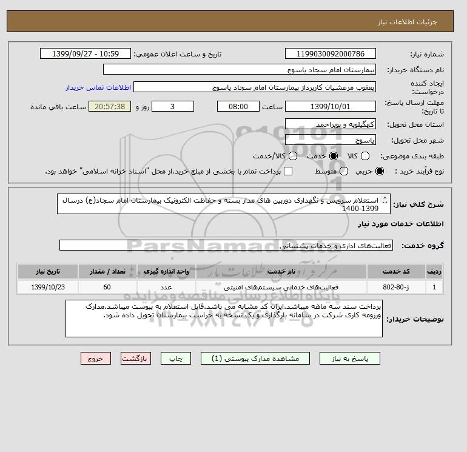467x452 pixels.
Task: Click تاریخ نیاز column header
Action: [x=48, y=271]
